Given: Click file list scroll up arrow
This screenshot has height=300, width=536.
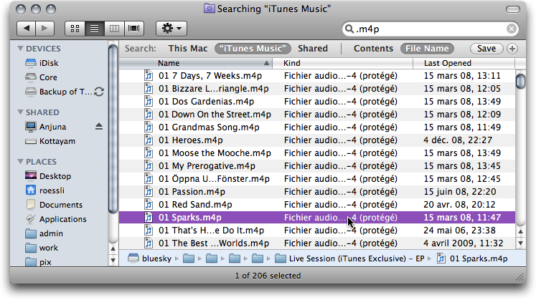Looking at the screenshot, I should (520, 231).
